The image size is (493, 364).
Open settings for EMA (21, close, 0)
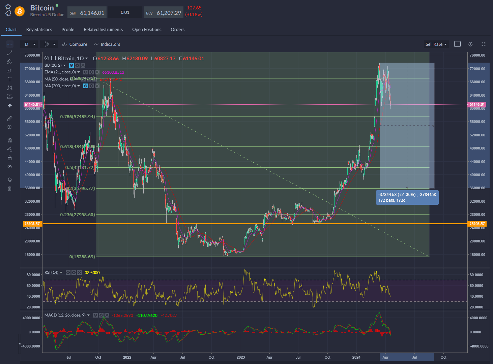pos(91,72)
